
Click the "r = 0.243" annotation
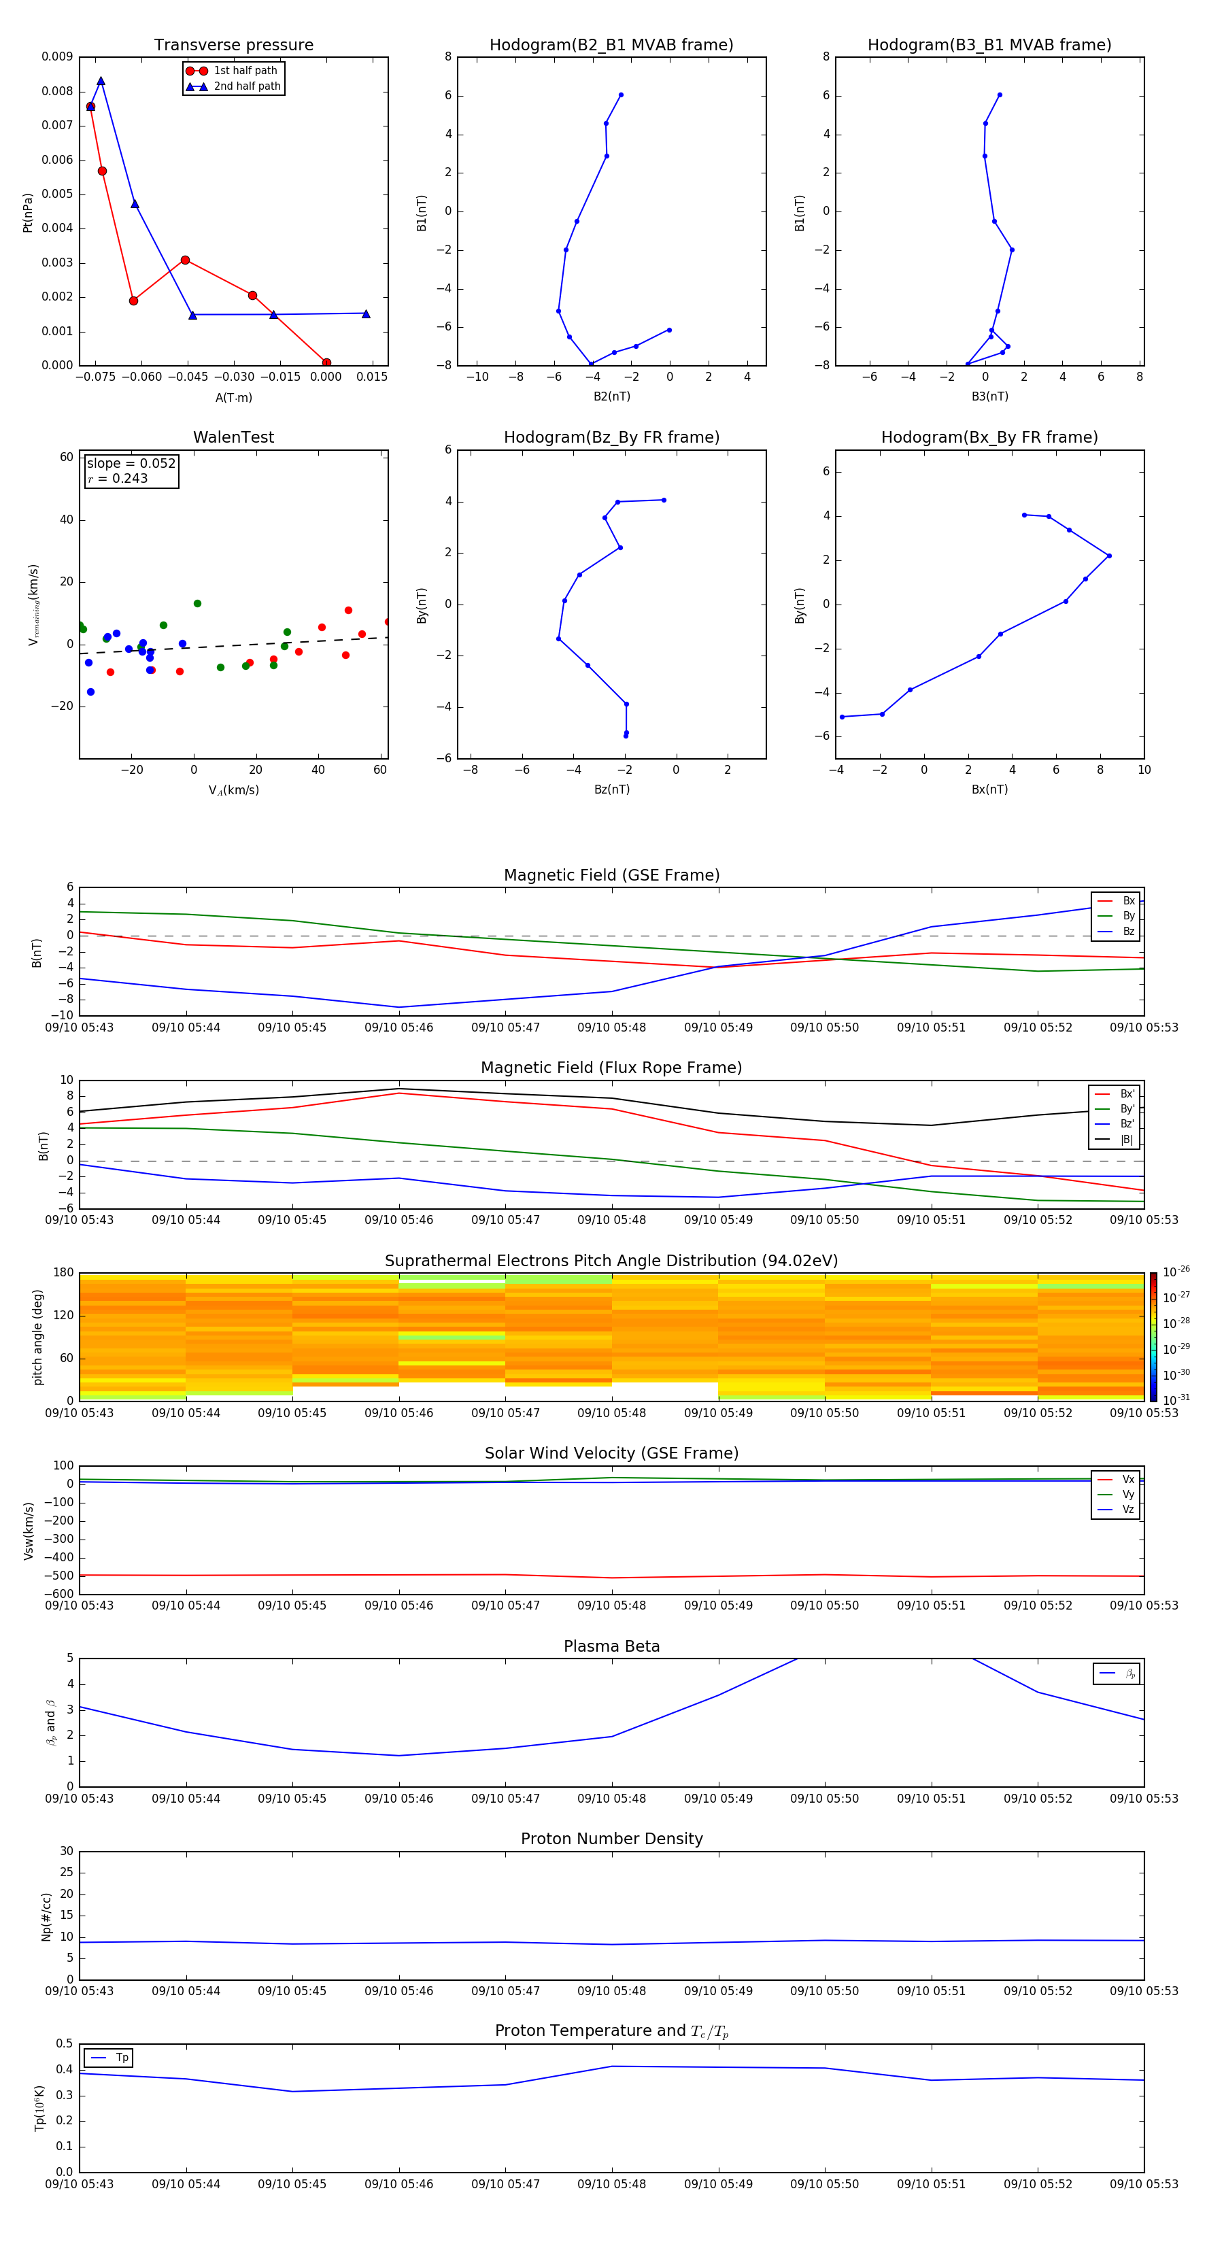tap(118, 478)
